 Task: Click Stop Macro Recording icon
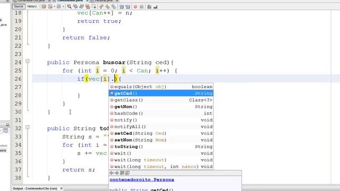click(141, 7)
